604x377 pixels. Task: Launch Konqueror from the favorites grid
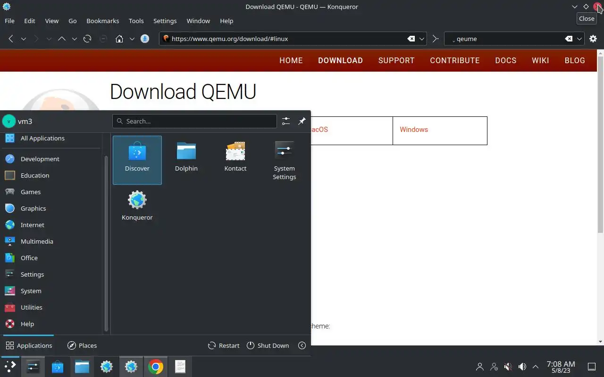coord(137,209)
